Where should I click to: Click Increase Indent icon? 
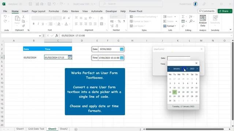pyautogui.click(x=95, y=24)
